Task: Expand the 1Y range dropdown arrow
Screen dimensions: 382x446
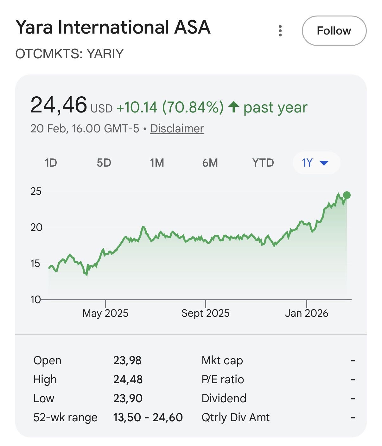Action: (x=324, y=163)
